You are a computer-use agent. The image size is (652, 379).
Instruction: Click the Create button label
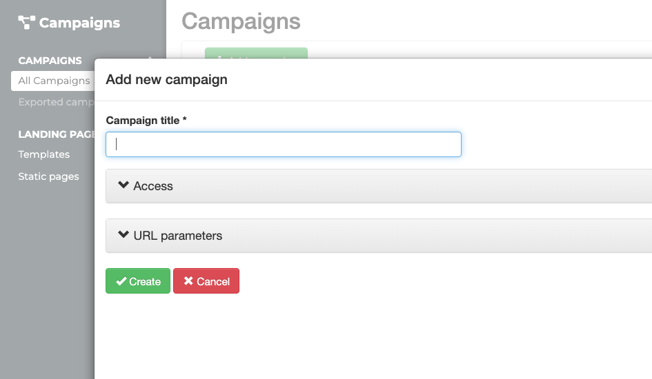145,281
